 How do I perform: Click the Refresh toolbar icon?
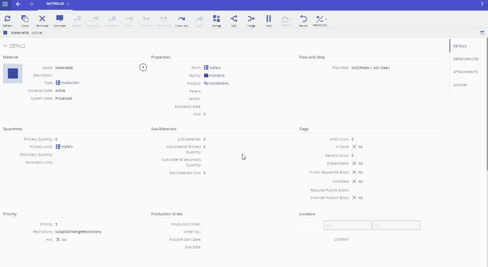tap(7, 19)
